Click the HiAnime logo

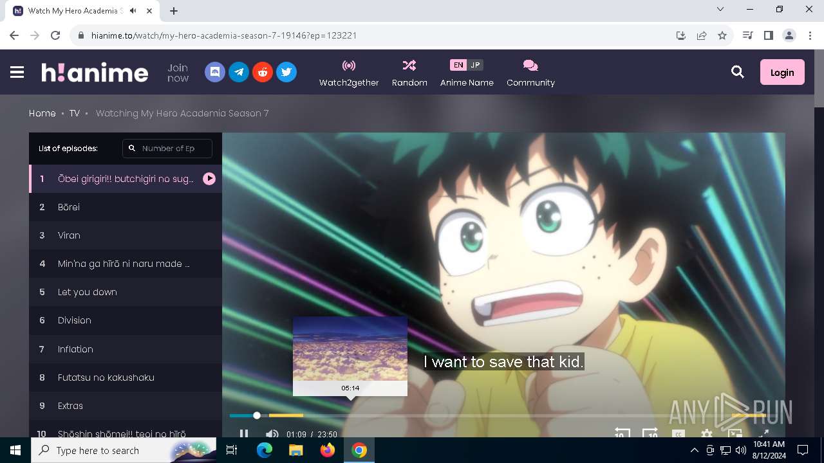95,73
